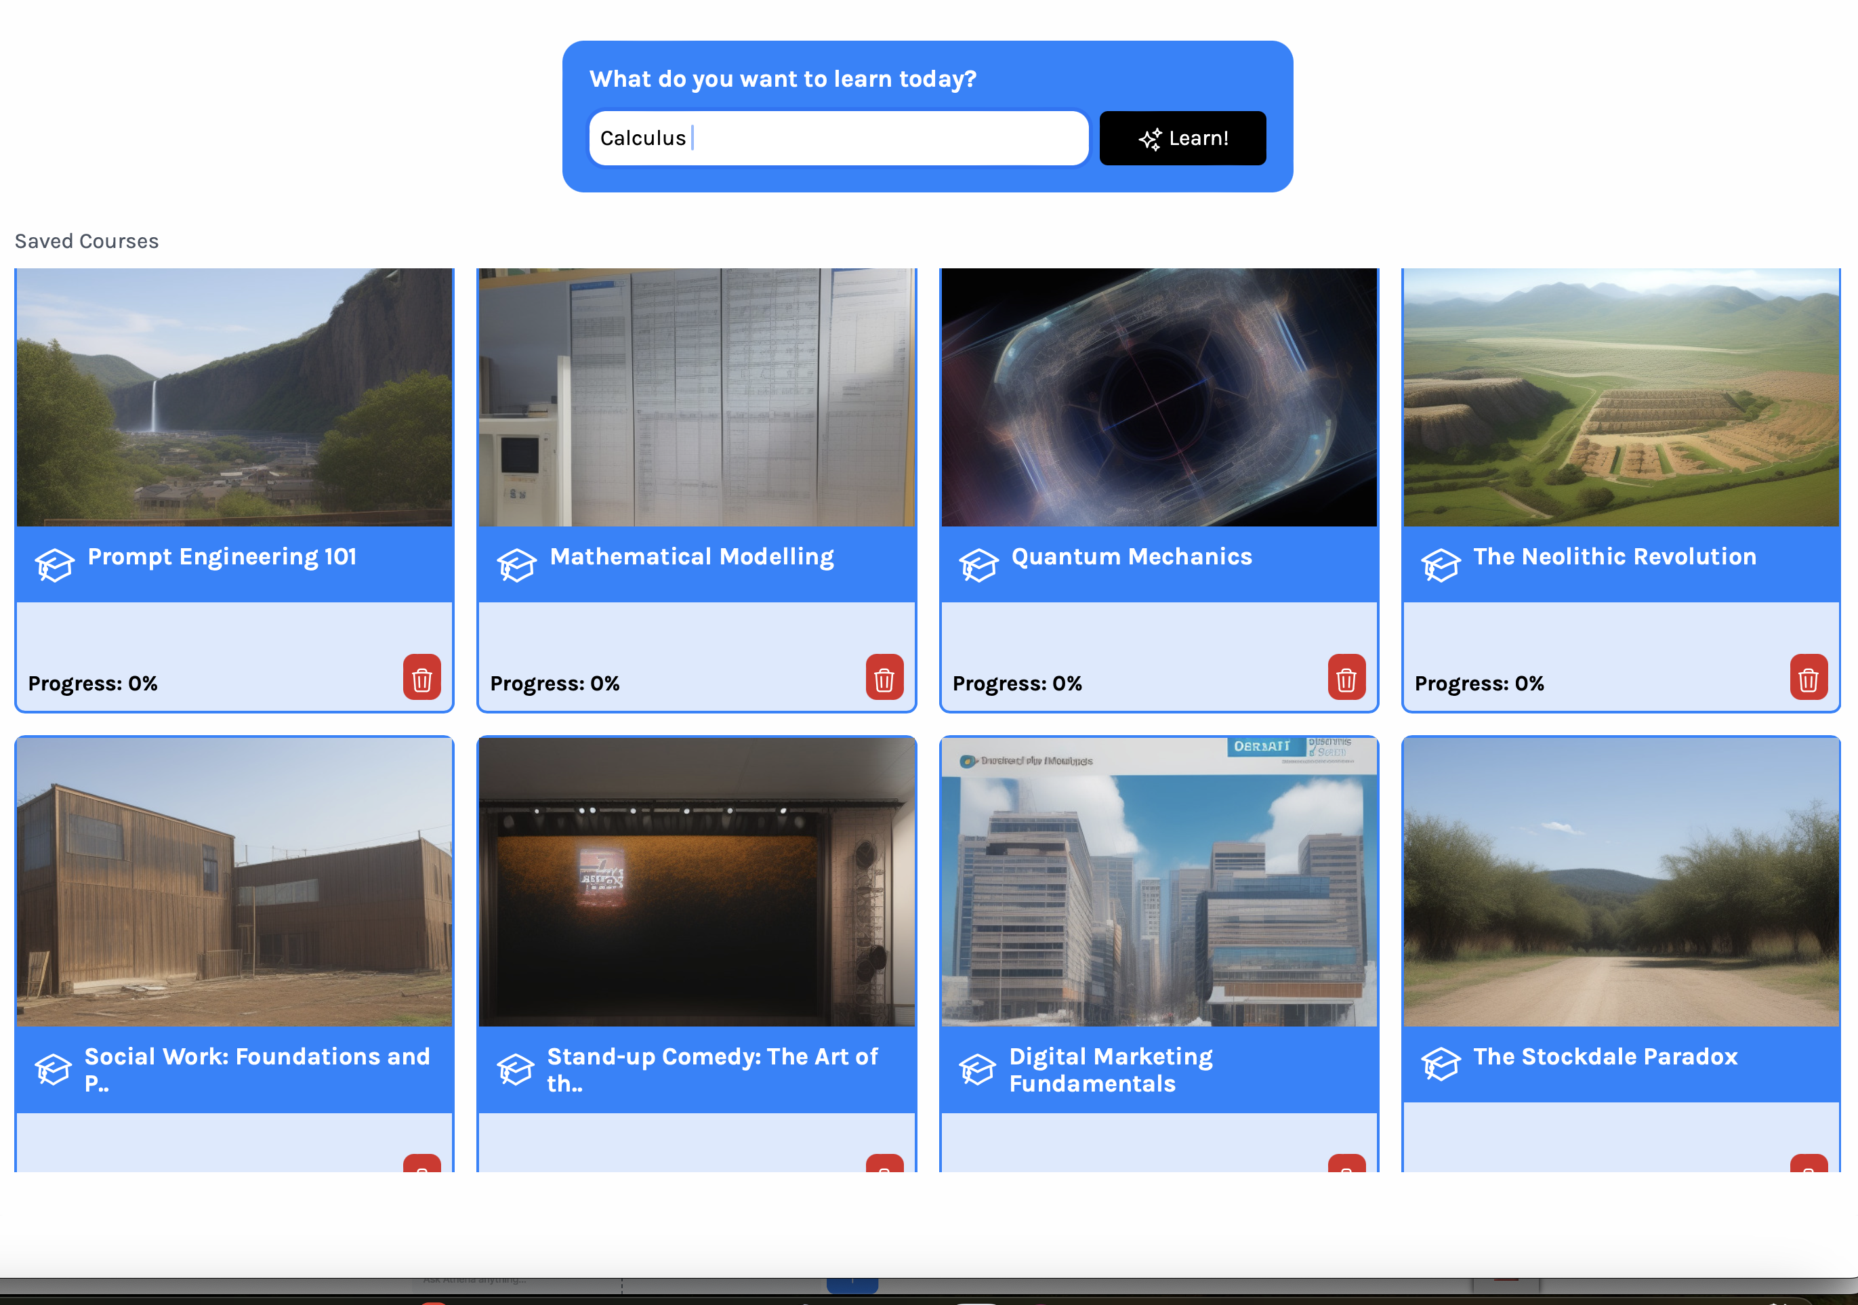Open course Social Work: Foundations and P..

(x=257, y=1070)
